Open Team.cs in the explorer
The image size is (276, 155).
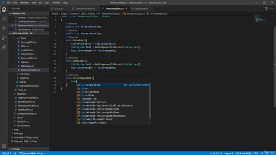click(x=22, y=90)
